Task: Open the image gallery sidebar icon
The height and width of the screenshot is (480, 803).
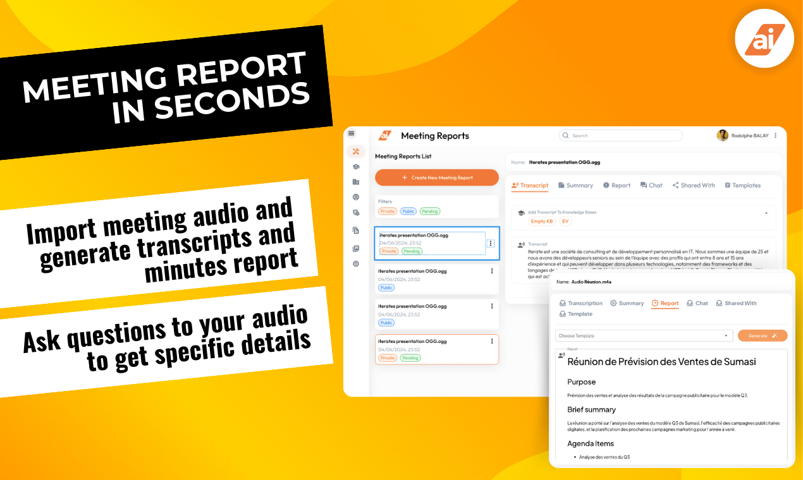Action: (356, 248)
